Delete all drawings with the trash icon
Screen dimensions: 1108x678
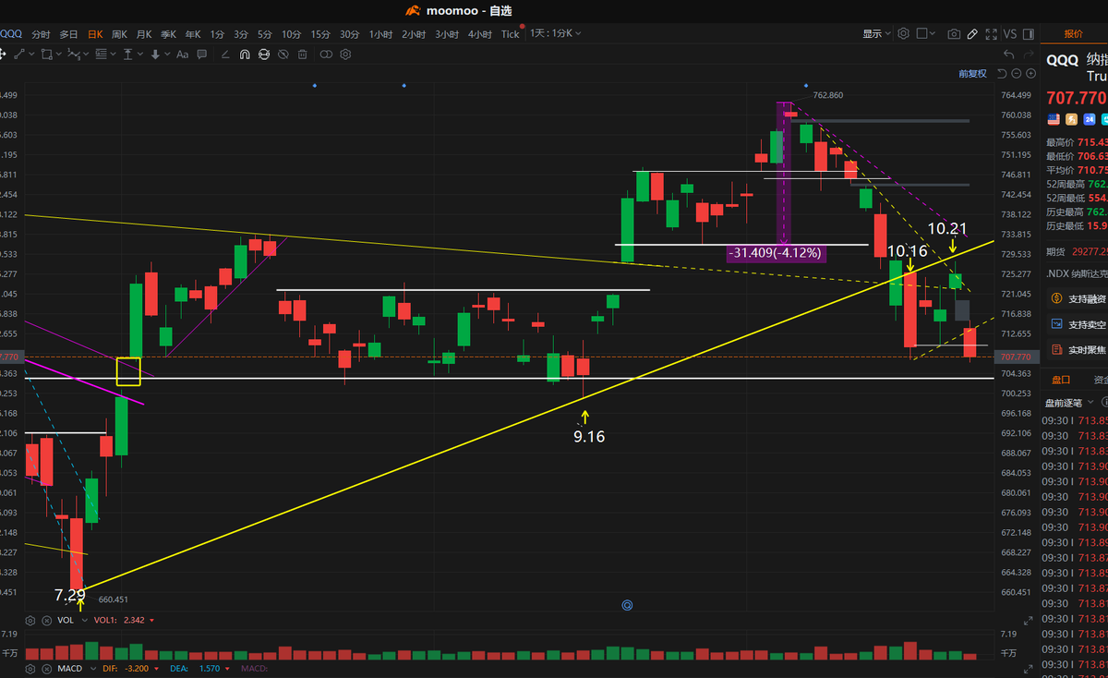(x=302, y=54)
